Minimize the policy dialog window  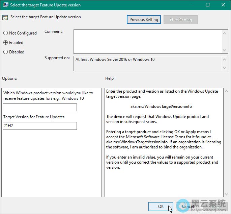(x=192, y=5)
